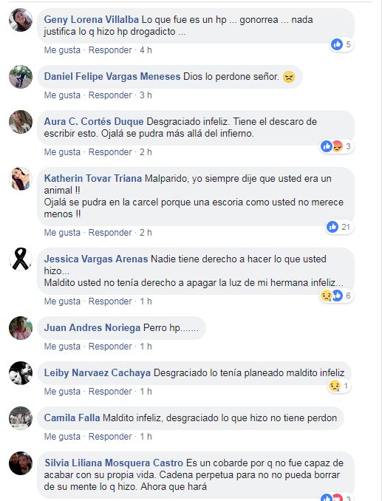Screen dimensions: 382x501
Task: Click the like count on Katherin Tovar Triana's comment
Action: [x=346, y=227]
